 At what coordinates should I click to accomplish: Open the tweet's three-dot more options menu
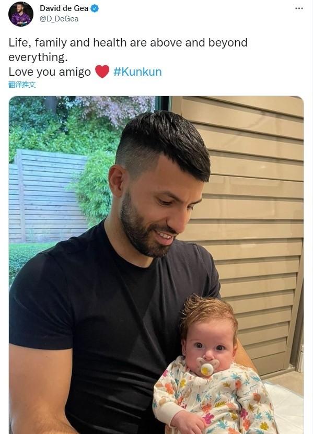point(299,8)
